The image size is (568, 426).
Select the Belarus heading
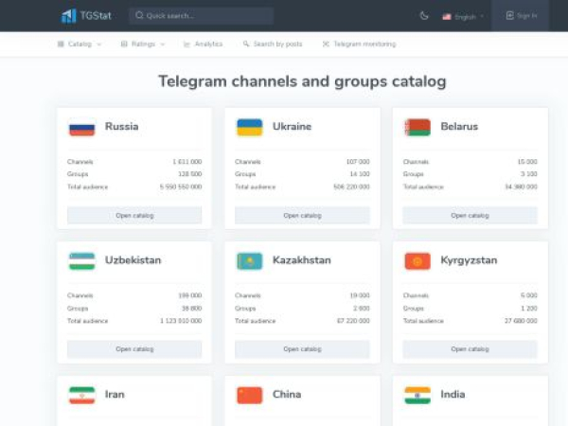click(x=459, y=127)
